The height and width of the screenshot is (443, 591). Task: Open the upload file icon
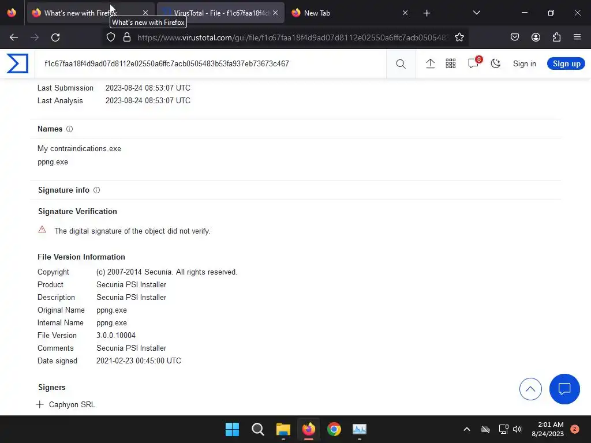point(430,63)
